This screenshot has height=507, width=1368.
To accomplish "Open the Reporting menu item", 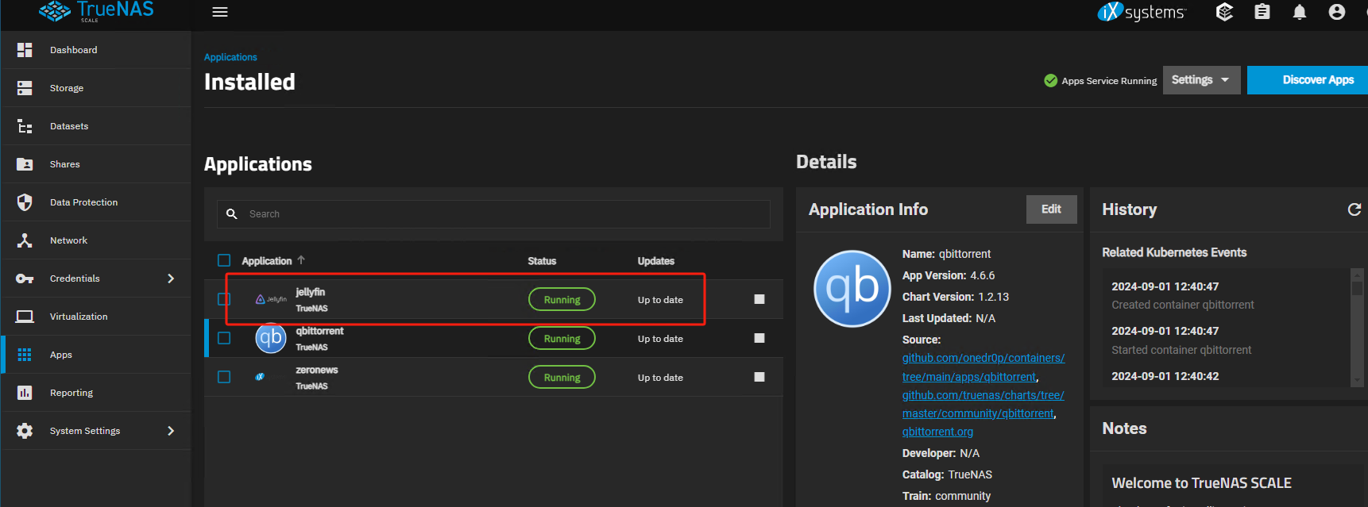I will click(95, 393).
